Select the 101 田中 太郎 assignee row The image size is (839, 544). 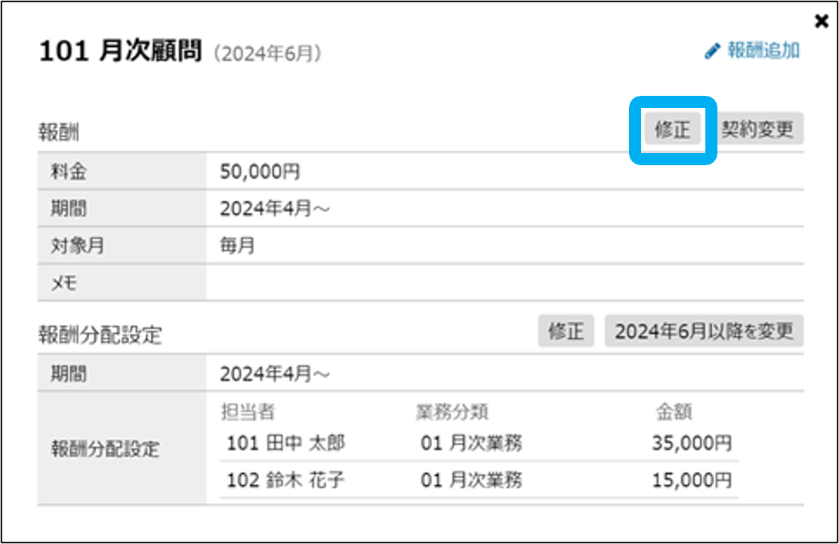click(x=285, y=443)
